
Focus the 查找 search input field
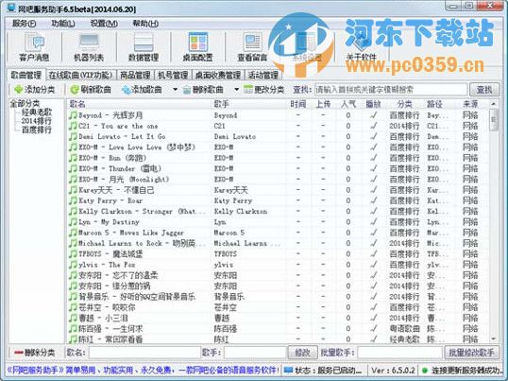(391, 90)
